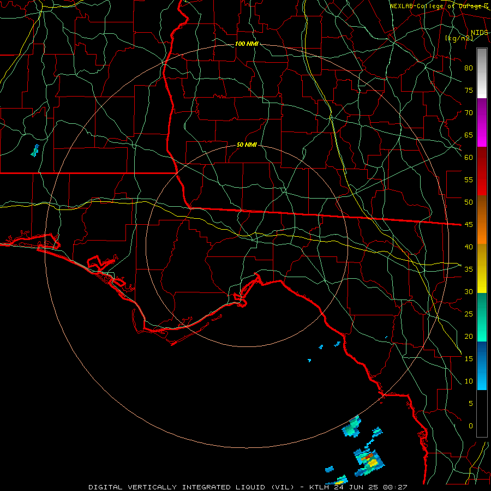The width and height of the screenshot is (491, 491).
Task: Click the scale value 75
Action: coord(469,91)
